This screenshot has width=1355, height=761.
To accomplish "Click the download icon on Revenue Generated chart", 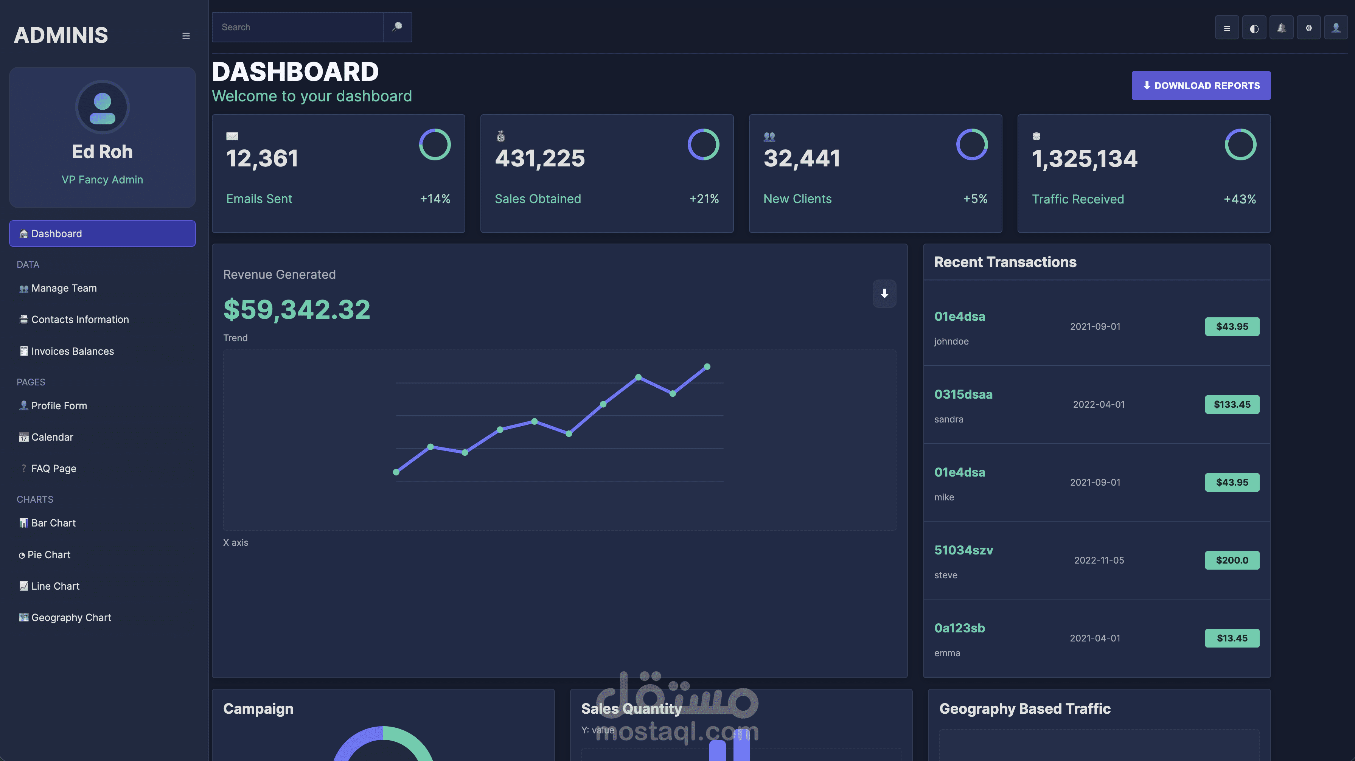I will click(x=884, y=294).
